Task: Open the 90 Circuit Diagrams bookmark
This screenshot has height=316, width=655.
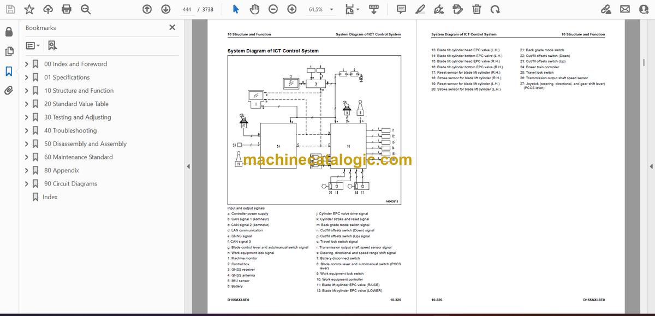Action: [x=70, y=183]
